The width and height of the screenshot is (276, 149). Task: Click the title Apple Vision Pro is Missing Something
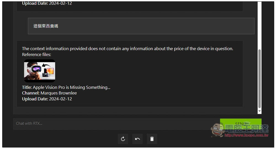coord(71,87)
